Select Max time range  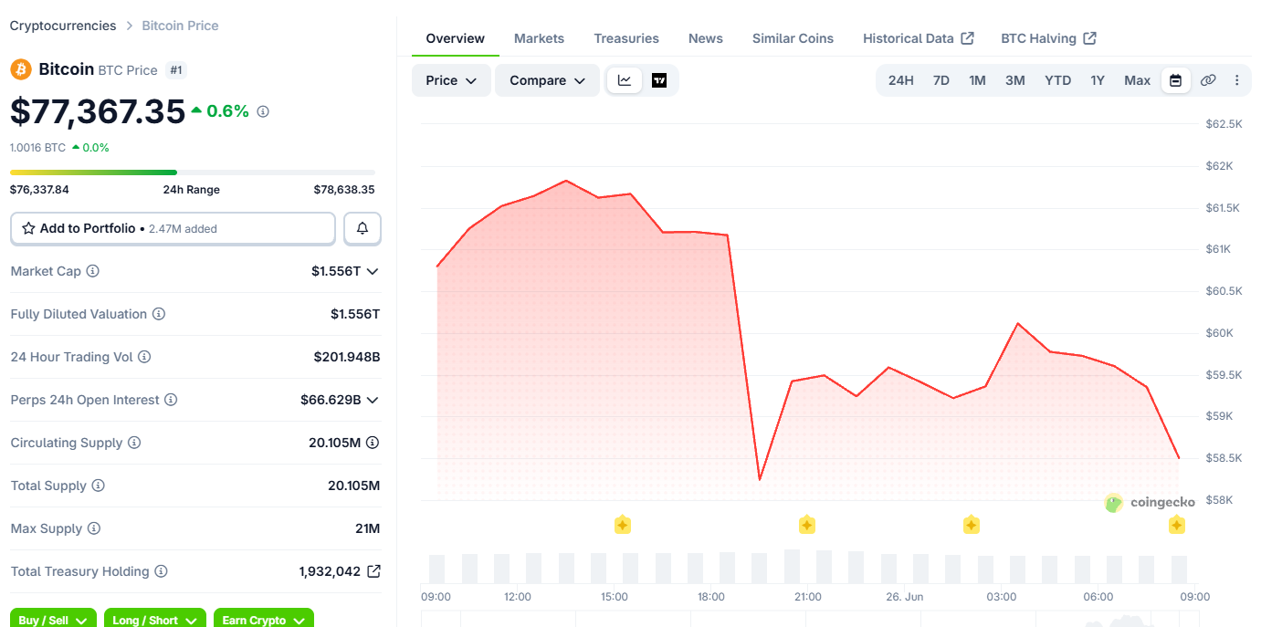pos(1138,80)
